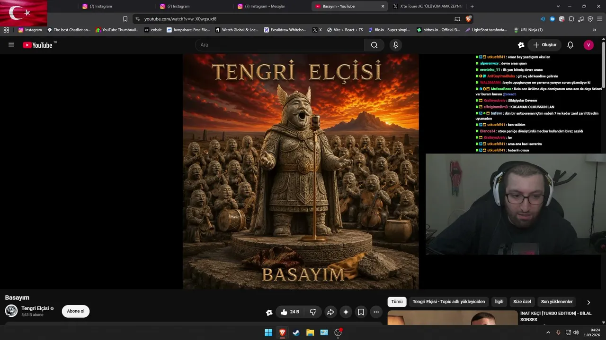
Task: Close the Basayım - YouTube tab
Action: click(x=383, y=6)
